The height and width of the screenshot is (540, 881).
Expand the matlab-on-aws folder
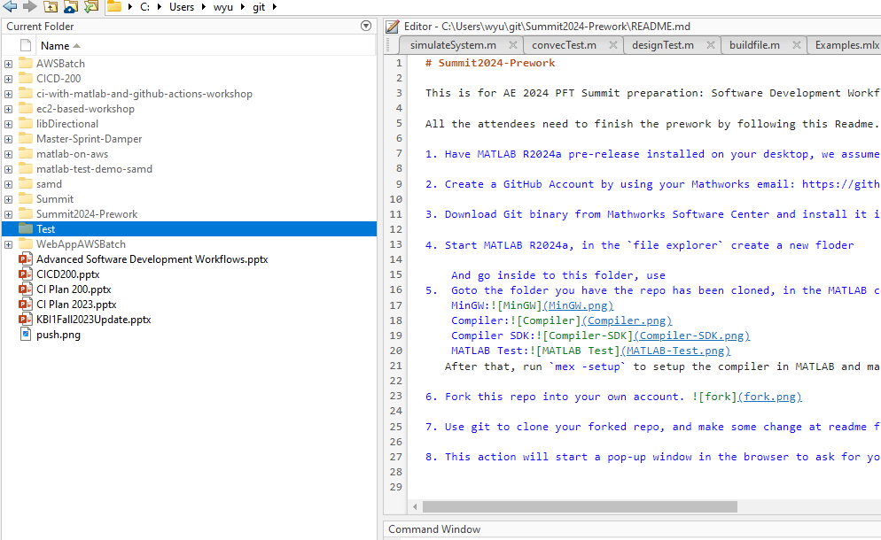coord(9,154)
